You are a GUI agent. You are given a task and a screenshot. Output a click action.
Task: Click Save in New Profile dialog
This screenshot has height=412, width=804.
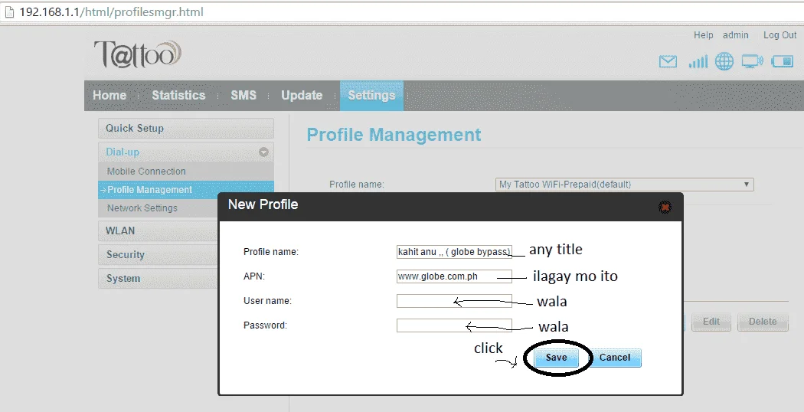click(557, 358)
